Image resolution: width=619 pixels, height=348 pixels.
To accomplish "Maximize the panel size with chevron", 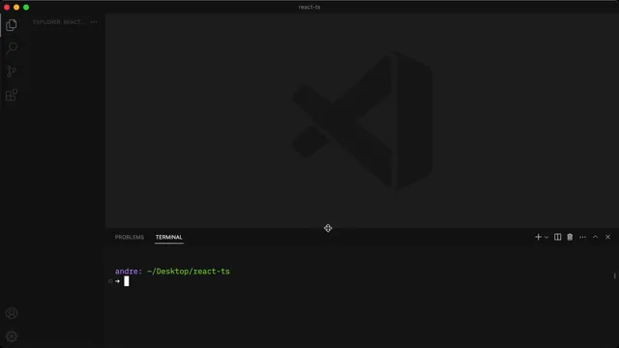I will pos(596,237).
